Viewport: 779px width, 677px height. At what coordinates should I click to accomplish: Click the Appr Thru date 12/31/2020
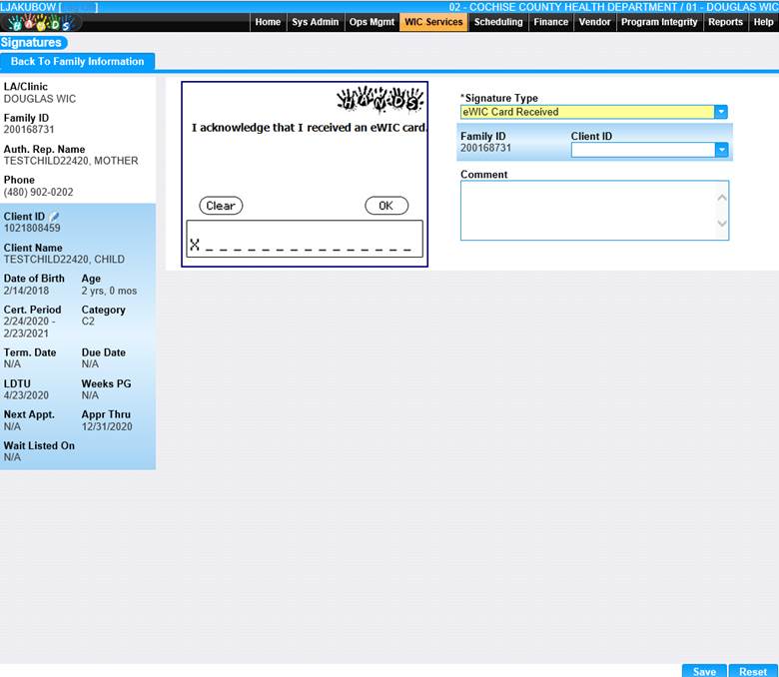pos(107,426)
